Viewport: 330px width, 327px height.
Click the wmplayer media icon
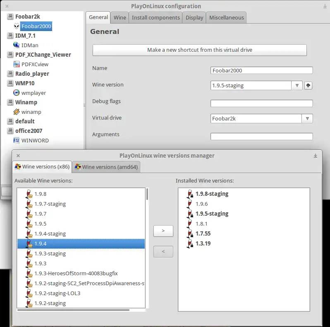[x=17, y=93]
